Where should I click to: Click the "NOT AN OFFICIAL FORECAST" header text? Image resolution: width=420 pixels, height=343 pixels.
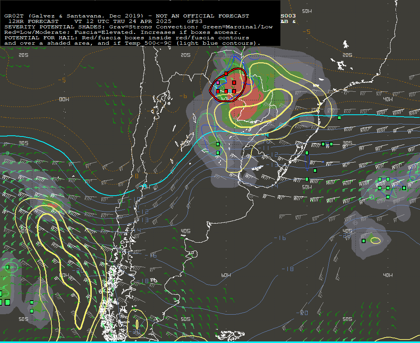click(x=203, y=16)
